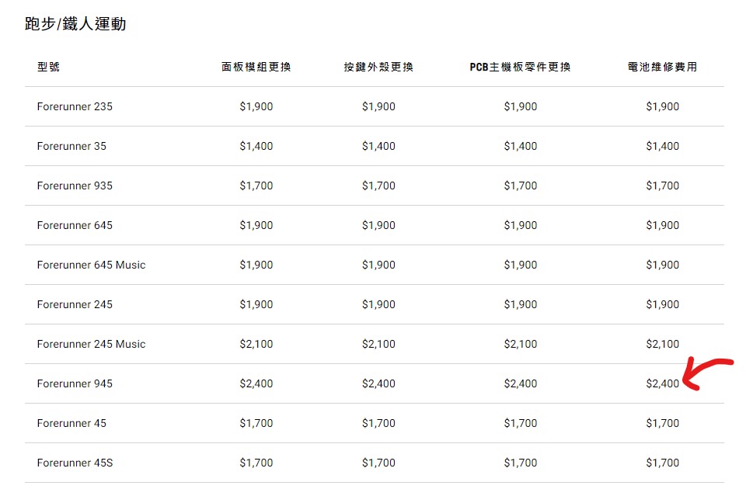Viewport: 746px width, 489px height.
Task: Click the 跑步/鐵人運動 section heading
Action: [x=75, y=24]
